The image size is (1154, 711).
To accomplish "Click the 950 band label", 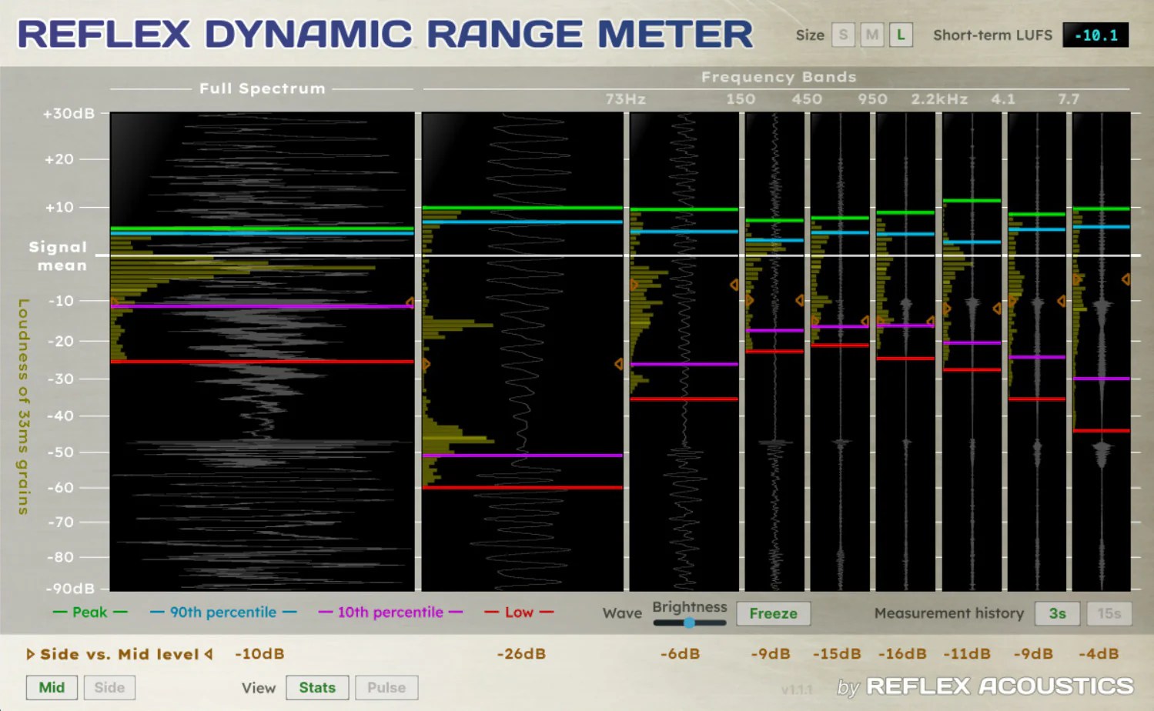I will coord(872,99).
